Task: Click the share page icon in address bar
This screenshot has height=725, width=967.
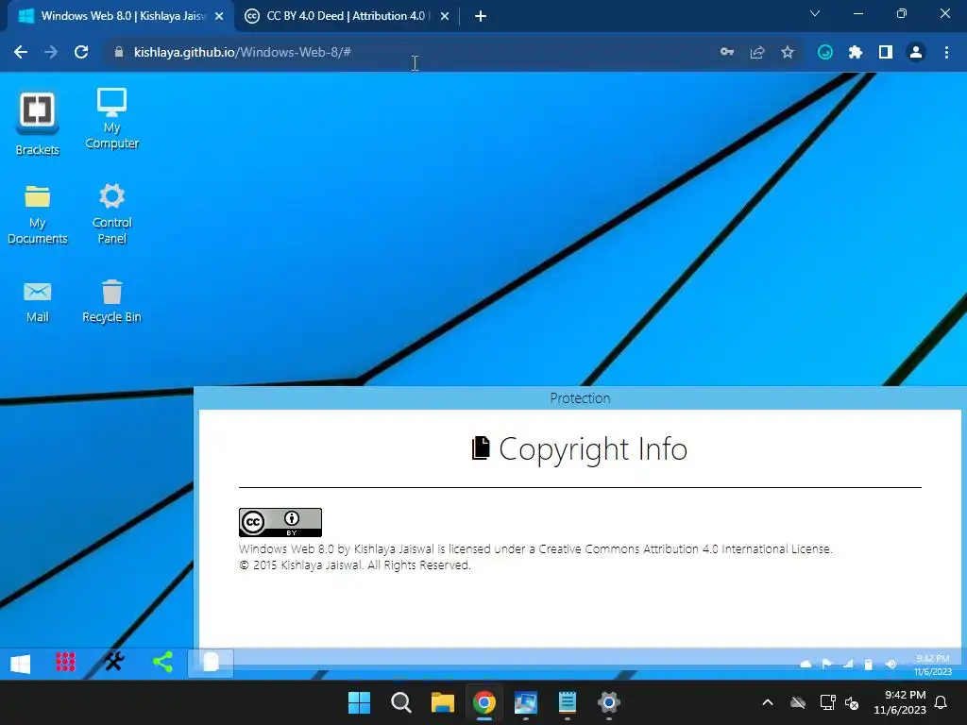Action: (x=757, y=53)
